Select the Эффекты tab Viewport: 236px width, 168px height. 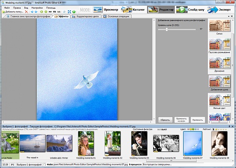click(x=62, y=17)
